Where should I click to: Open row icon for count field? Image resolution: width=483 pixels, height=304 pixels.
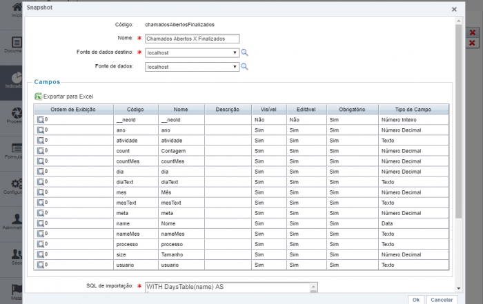click(x=40, y=150)
